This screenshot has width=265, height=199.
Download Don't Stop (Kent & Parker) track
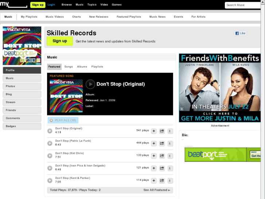pos(170,181)
